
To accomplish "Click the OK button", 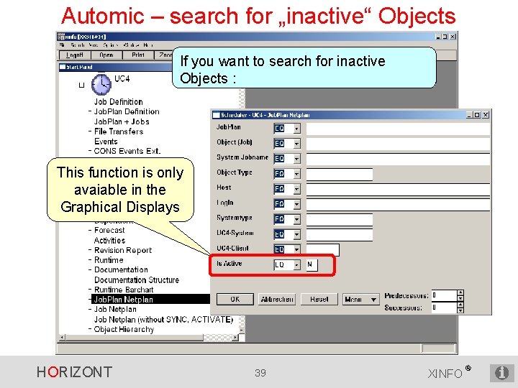I will pyautogui.click(x=235, y=300).
